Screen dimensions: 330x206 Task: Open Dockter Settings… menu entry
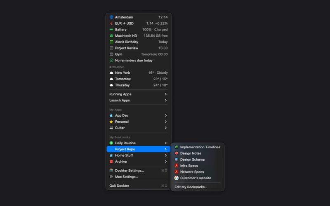click(138, 171)
